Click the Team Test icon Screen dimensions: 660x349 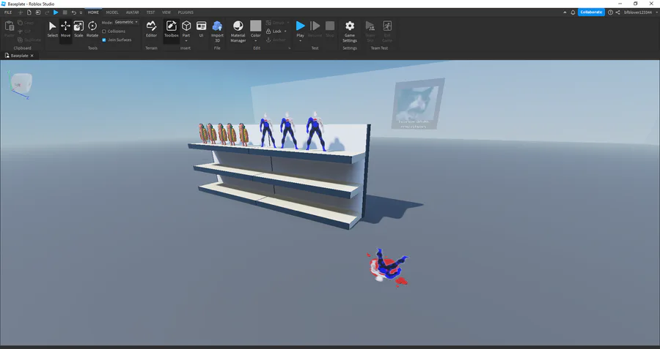point(370,26)
